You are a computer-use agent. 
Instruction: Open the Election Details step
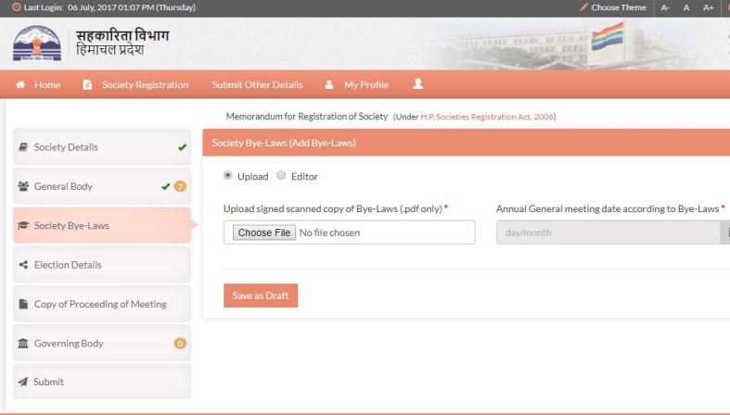click(x=102, y=264)
